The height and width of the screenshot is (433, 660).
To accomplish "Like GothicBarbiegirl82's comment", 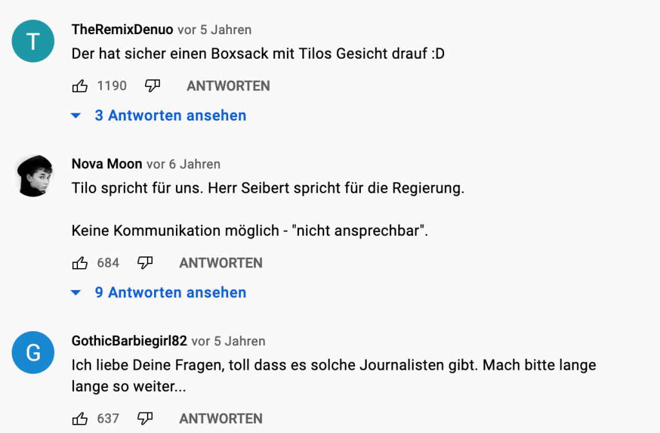I will [x=80, y=418].
